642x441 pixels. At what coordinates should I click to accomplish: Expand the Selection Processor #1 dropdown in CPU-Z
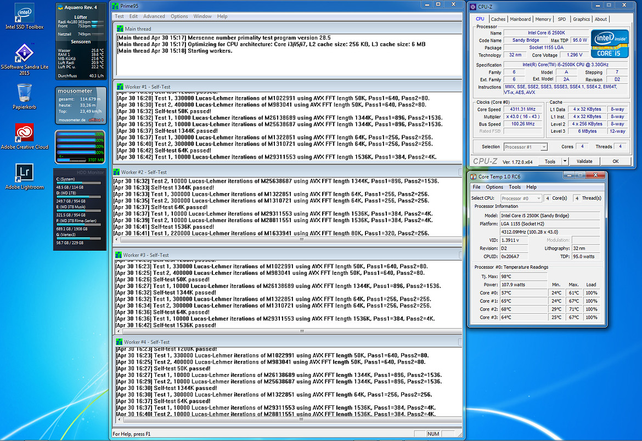click(544, 147)
